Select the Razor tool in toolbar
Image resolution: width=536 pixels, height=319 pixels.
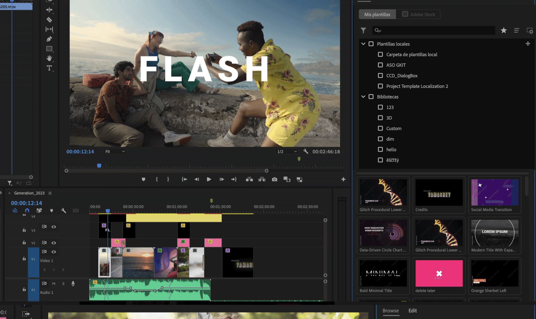click(49, 20)
